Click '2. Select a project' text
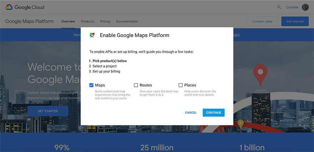Screen dimensions: 314x152 pyautogui.click(x=103, y=66)
